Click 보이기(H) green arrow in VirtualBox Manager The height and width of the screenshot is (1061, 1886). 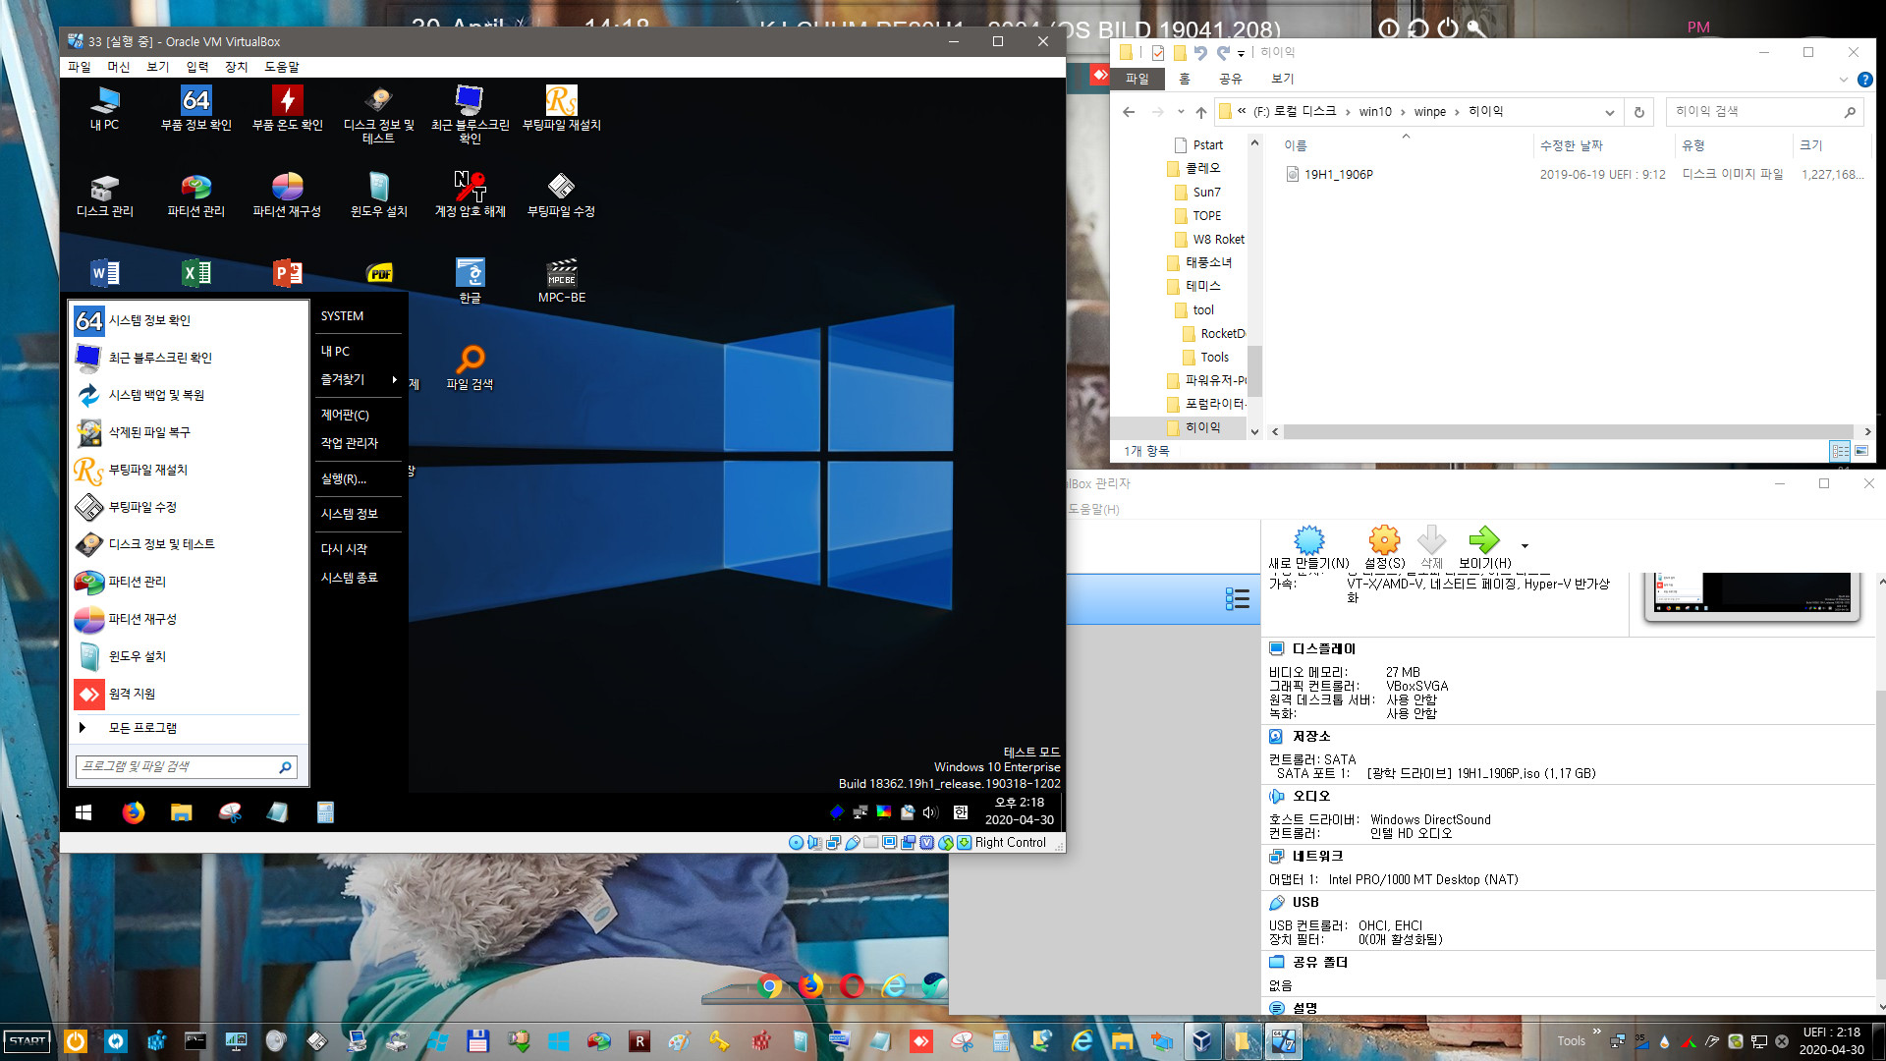pos(1484,548)
